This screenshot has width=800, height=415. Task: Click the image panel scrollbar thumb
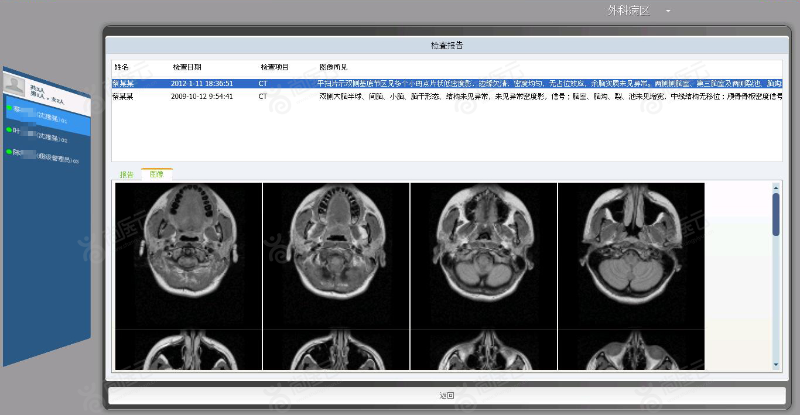776,214
